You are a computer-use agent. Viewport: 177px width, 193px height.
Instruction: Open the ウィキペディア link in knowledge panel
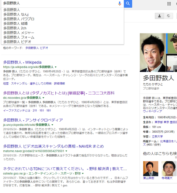point(152,111)
